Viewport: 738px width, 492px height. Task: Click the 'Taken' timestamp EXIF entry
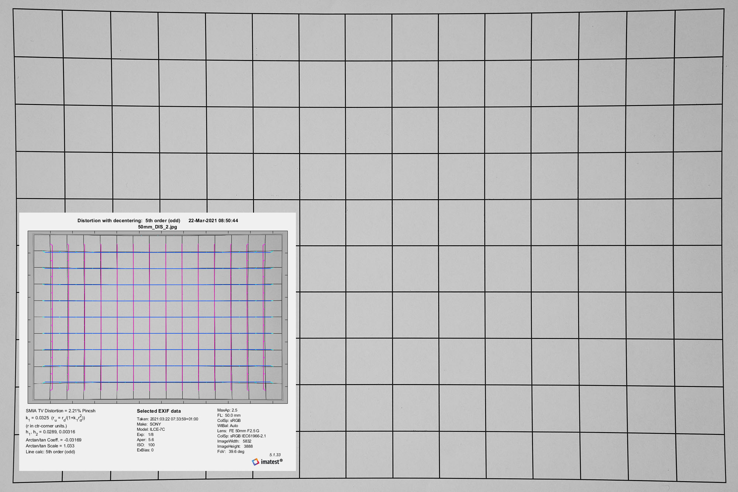coord(167,419)
